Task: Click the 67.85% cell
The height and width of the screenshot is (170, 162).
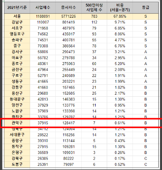Action: point(120,16)
